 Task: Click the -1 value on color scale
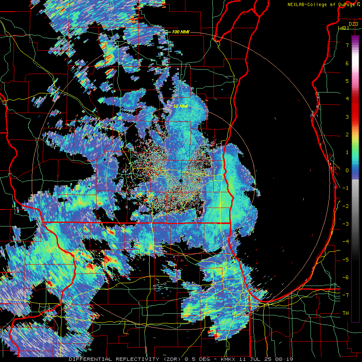click(x=346, y=188)
